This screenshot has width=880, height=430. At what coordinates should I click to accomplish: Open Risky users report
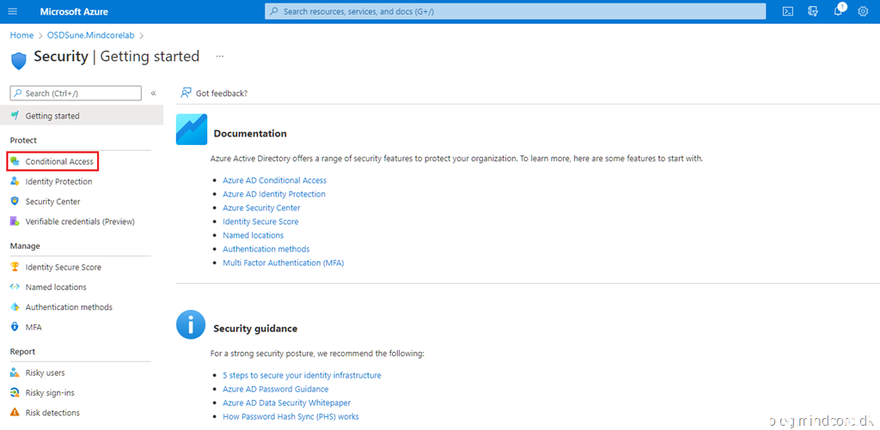[x=45, y=373]
